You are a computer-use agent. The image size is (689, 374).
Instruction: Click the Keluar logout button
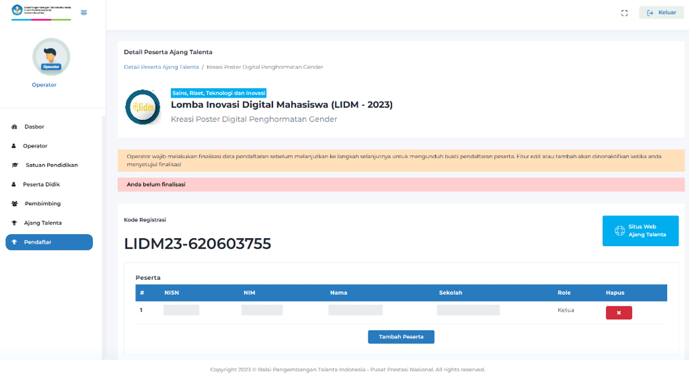point(661,13)
